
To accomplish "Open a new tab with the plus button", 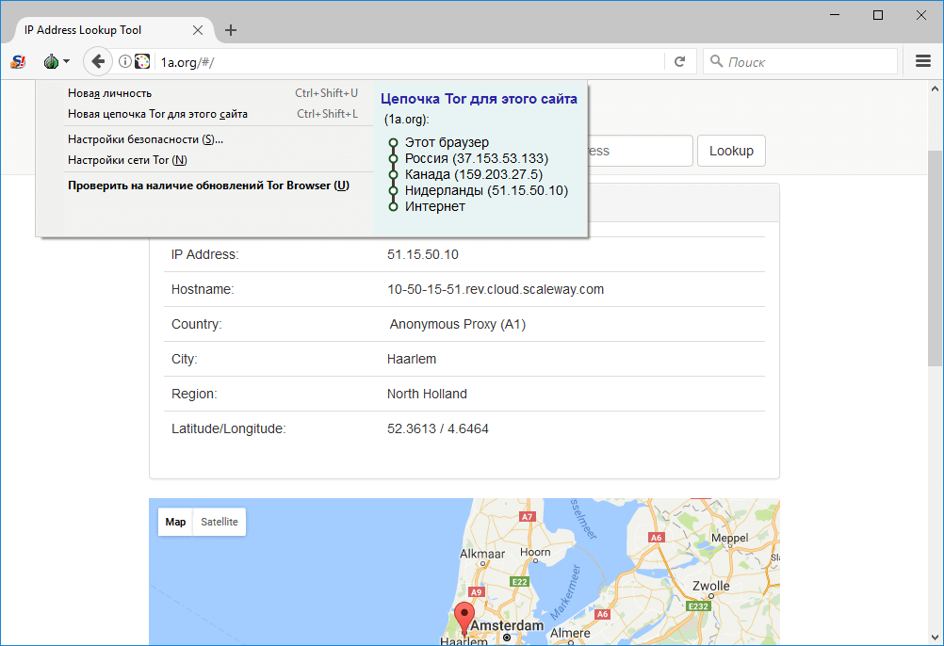I will point(231,30).
